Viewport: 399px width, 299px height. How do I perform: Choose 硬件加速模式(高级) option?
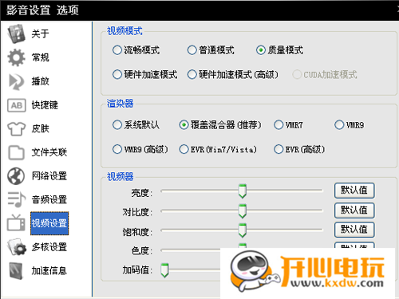point(233,75)
